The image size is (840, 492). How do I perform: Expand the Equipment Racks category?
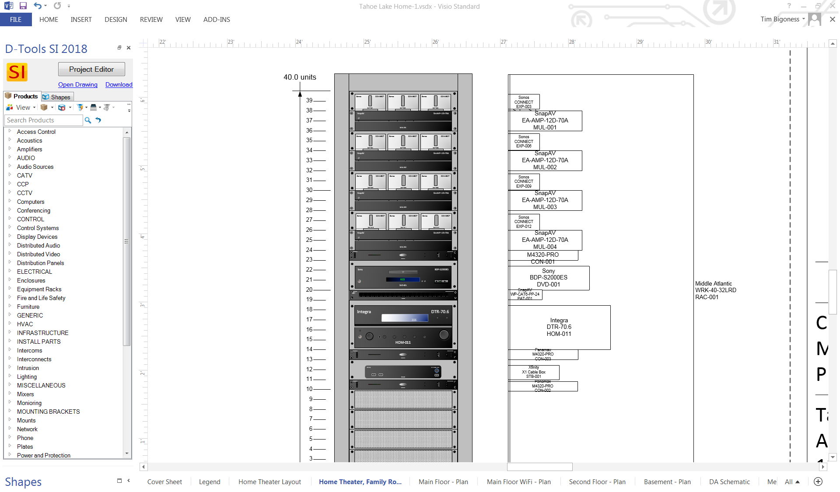click(x=10, y=289)
